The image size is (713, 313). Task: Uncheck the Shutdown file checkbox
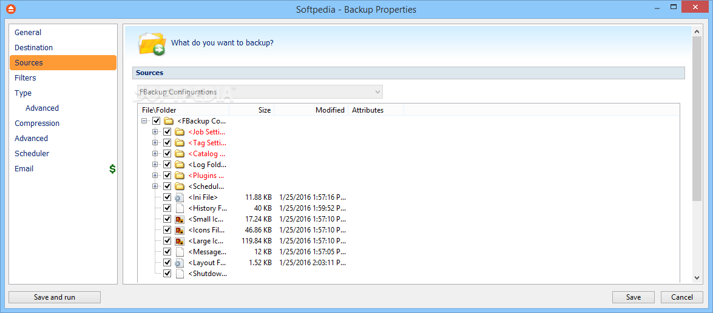pos(167,274)
